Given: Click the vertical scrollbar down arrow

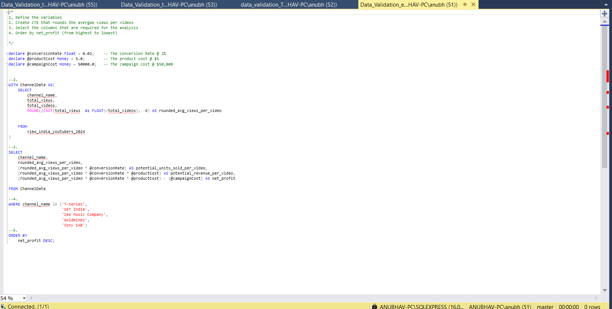Looking at the screenshot, I should point(605,290).
